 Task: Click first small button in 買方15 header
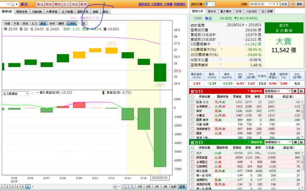pyautogui.click(x=295, y=91)
